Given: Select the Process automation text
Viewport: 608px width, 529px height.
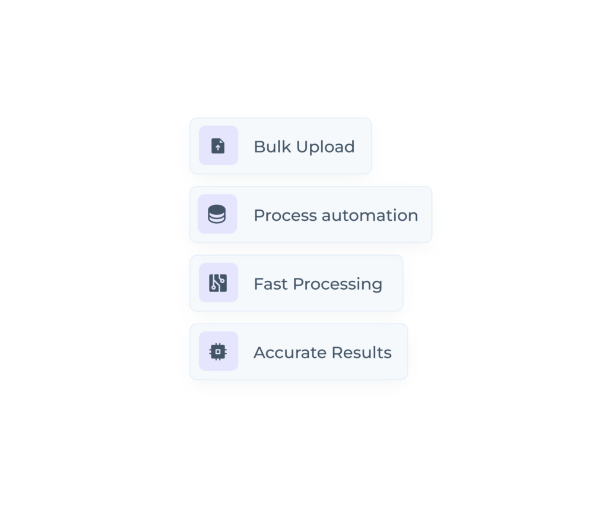Looking at the screenshot, I should coord(335,215).
